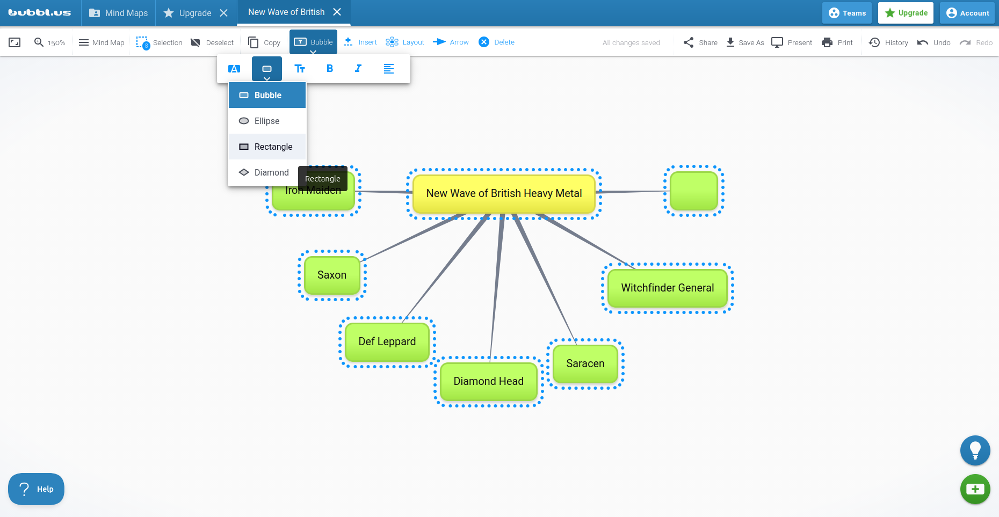The height and width of the screenshot is (517, 999).
Task: Copy the selected bubbles
Action: [264, 42]
